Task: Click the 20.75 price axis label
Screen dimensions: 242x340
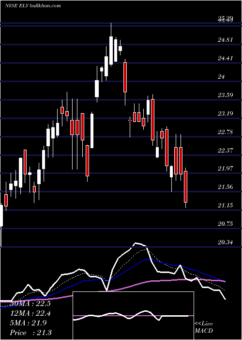Action: pyautogui.click(x=226, y=224)
